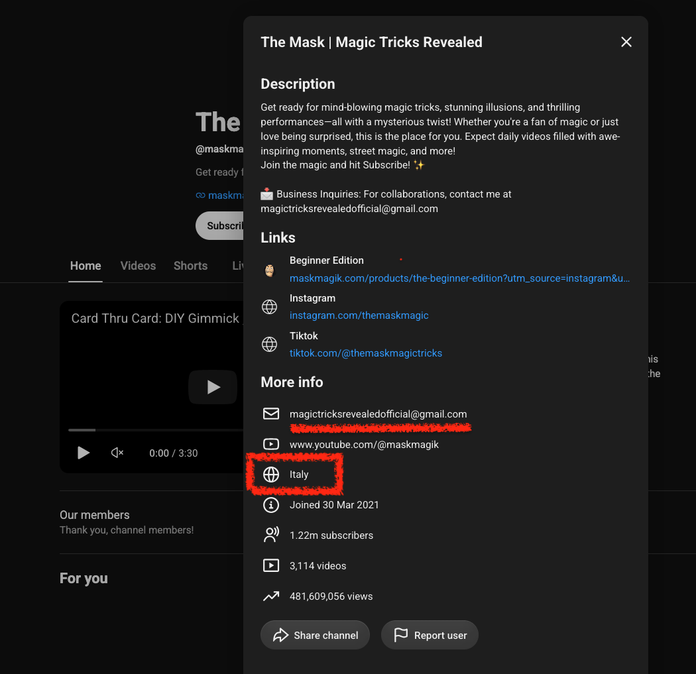Open the Card Thru Card: DIY Gimmick video title
The image size is (696, 674).
pyautogui.click(x=155, y=318)
